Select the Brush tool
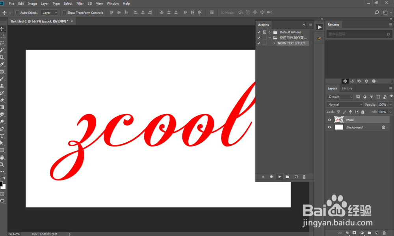394x236 pixels. click(2, 79)
